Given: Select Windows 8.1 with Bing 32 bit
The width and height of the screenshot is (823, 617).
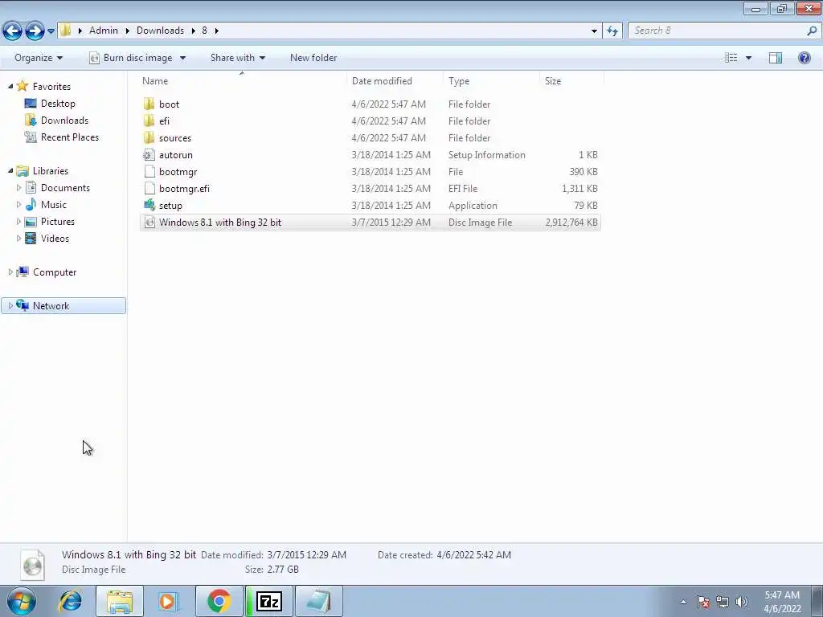Looking at the screenshot, I should 370,223.
